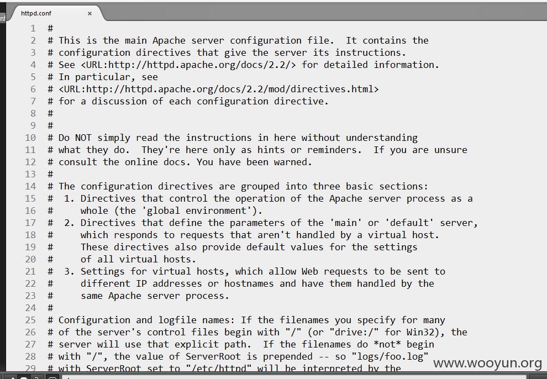The width and height of the screenshot is (547, 379).
Task: Switch to the partially hidden left tab
Action: 2,18
